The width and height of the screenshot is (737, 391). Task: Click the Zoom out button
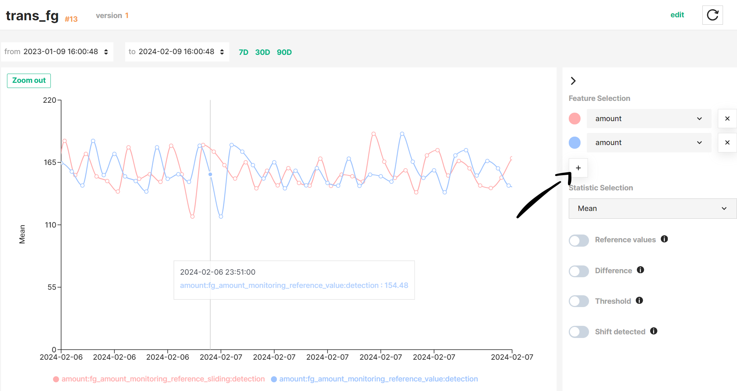pyautogui.click(x=29, y=80)
